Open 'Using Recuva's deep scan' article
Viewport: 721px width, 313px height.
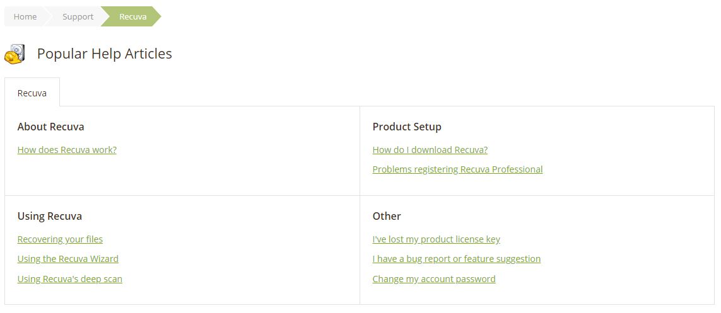[x=70, y=279]
